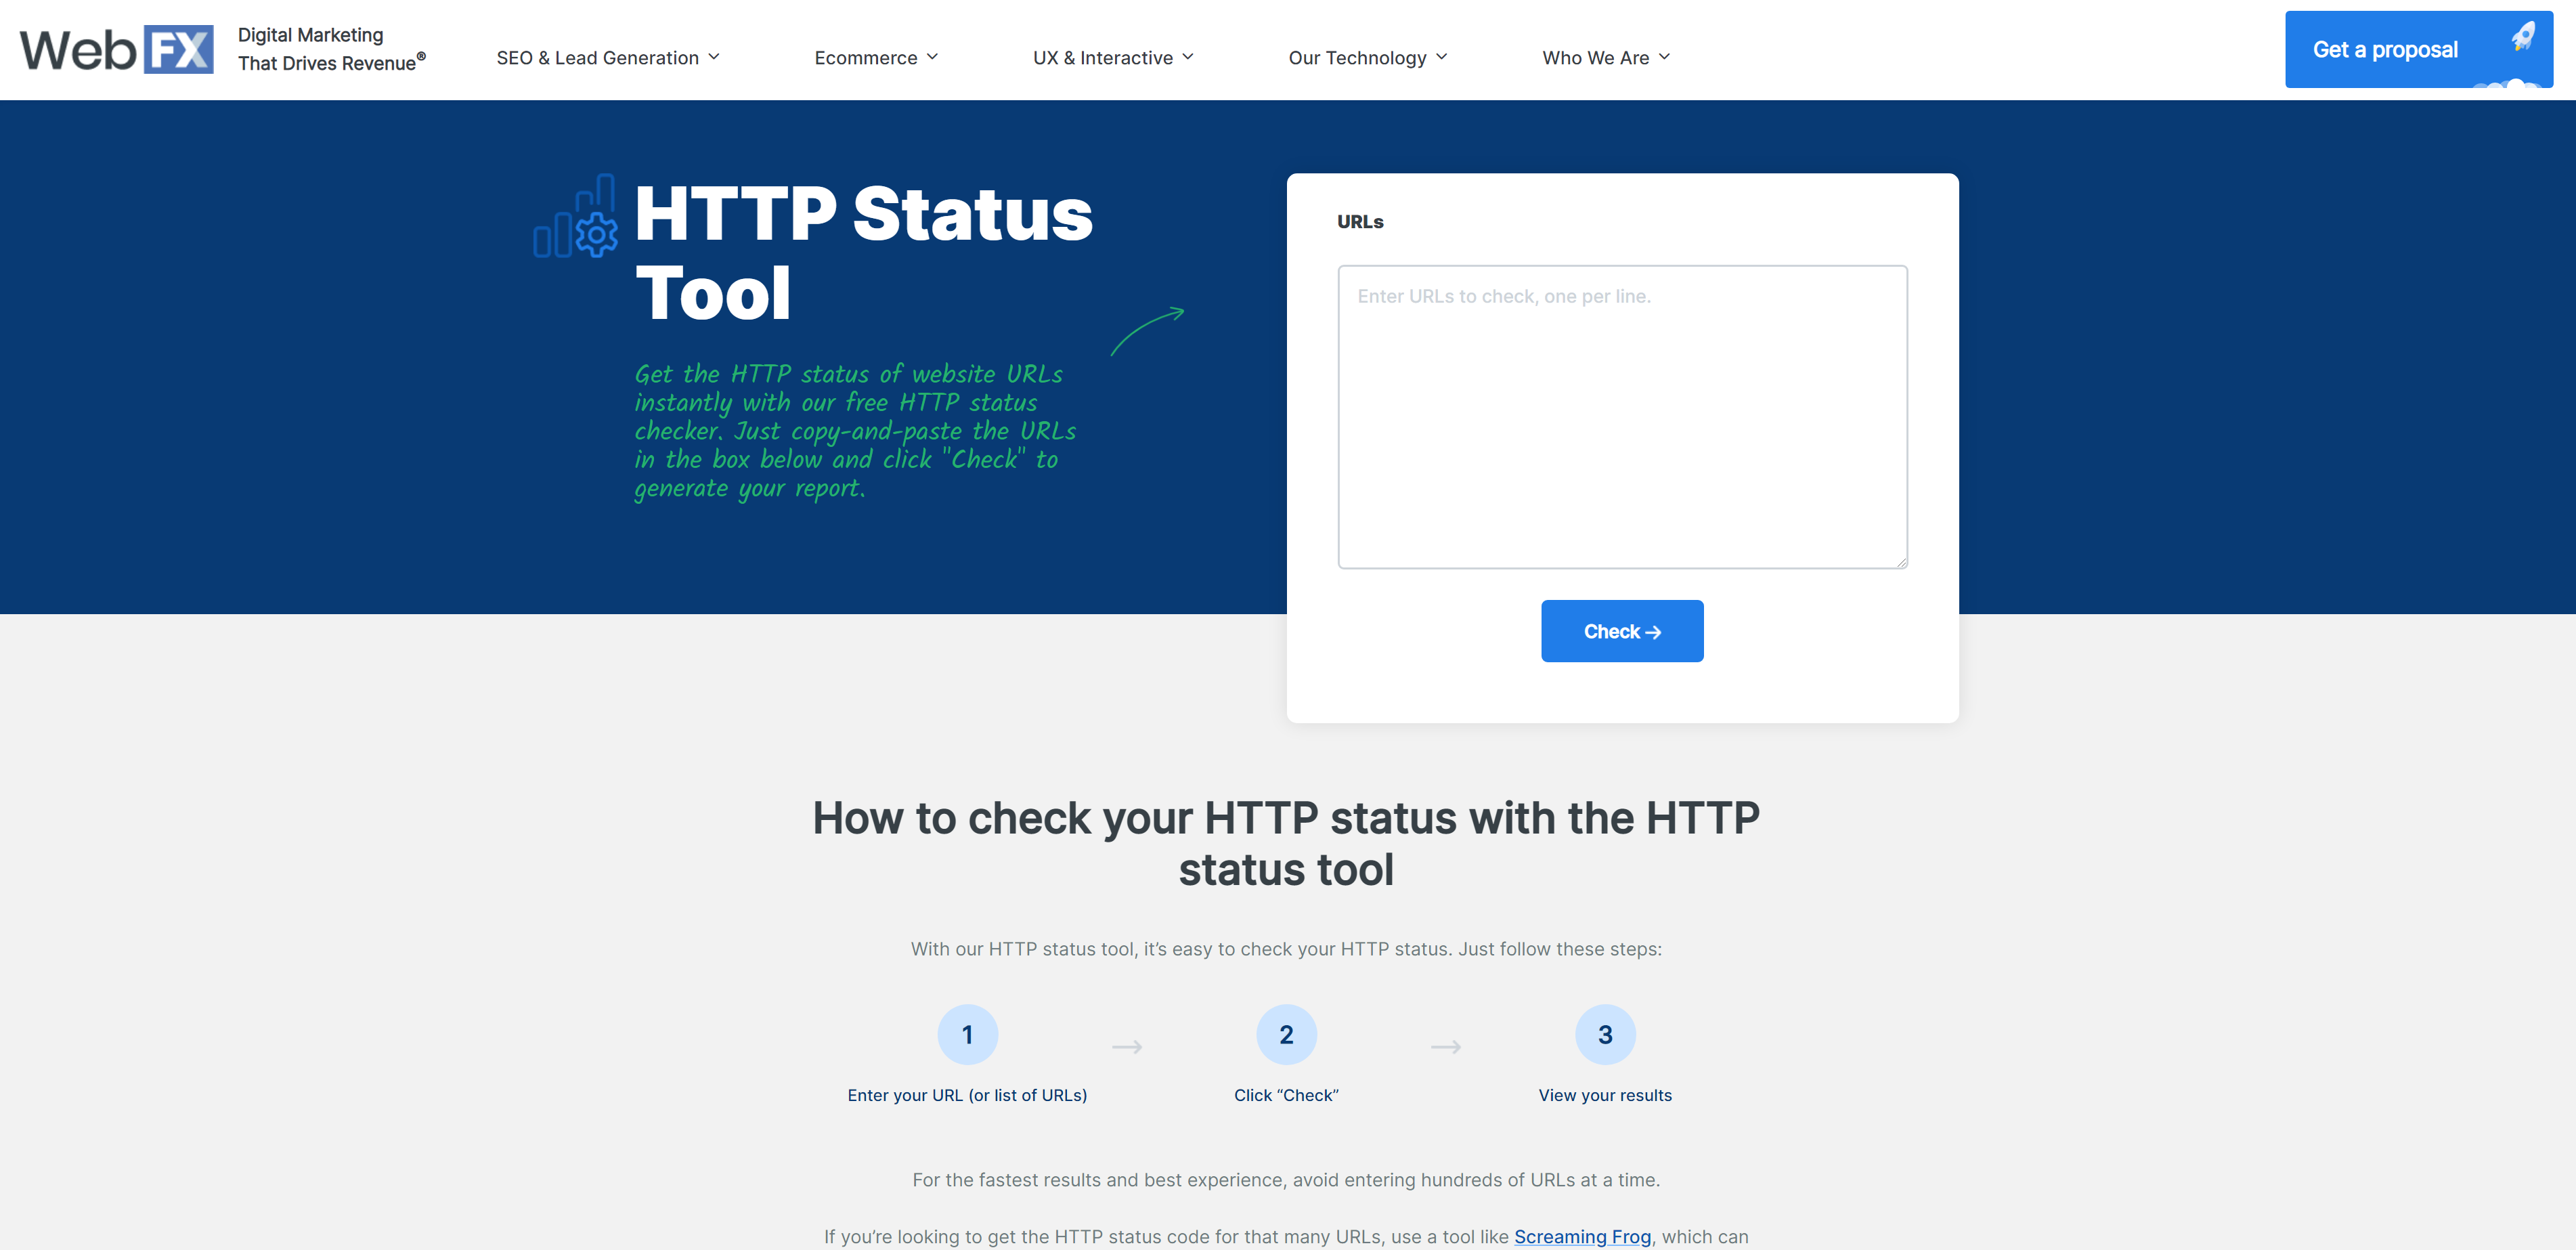The height and width of the screenshot is (1250, 2576).
Task: Select the Who We Are menu item
Action: tap(1610, 54)
